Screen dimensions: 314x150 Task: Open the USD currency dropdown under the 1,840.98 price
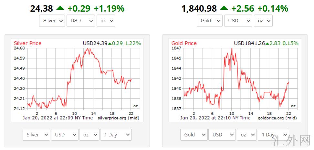(238, 21)
